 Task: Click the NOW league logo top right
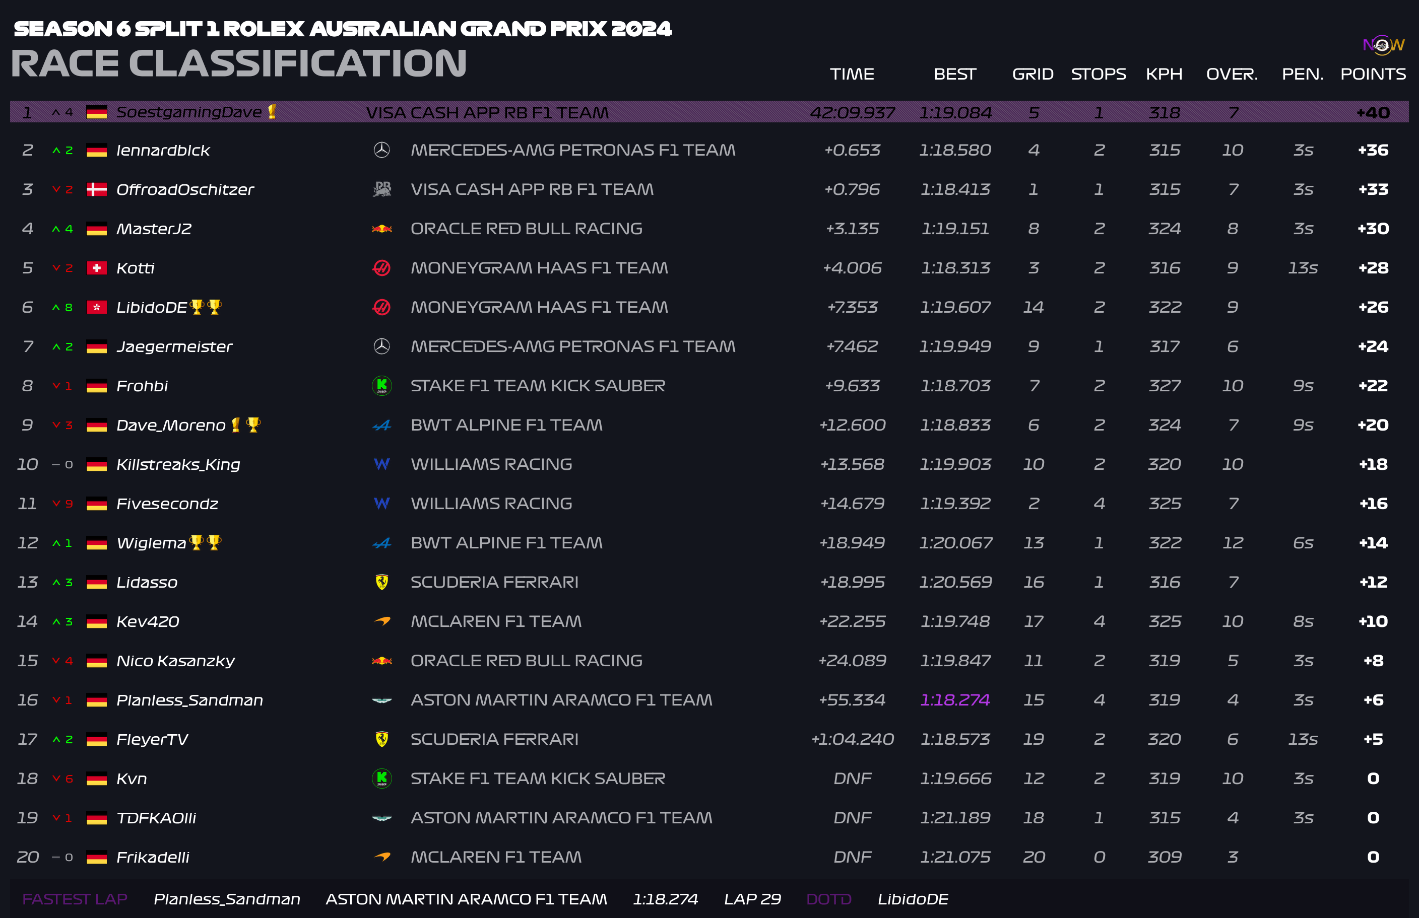1383,45
